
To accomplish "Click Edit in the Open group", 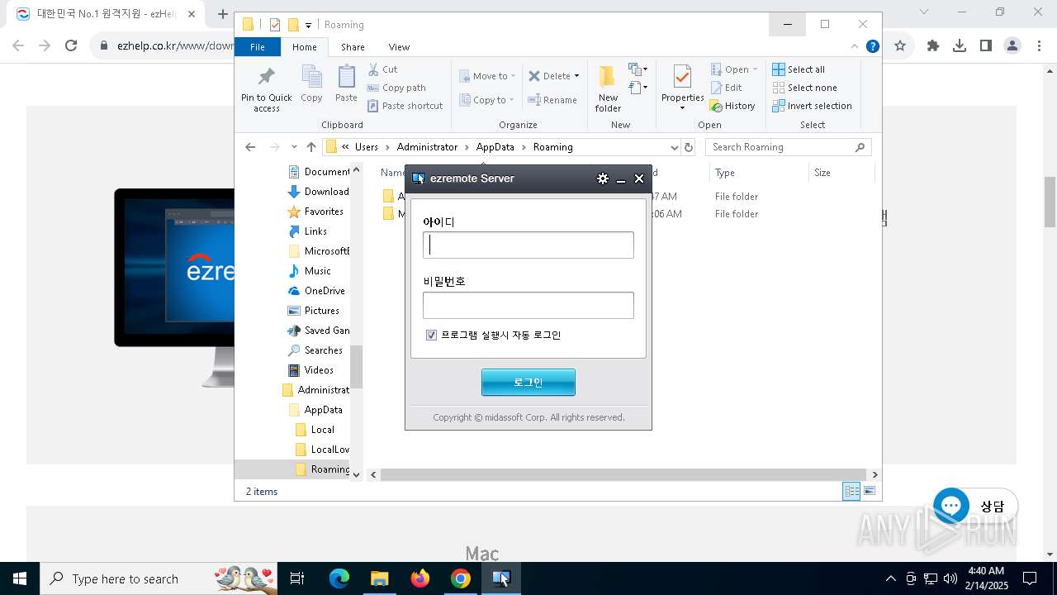I will [x=726, y=88].
